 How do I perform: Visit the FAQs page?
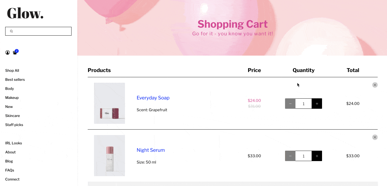pos(10,170)
